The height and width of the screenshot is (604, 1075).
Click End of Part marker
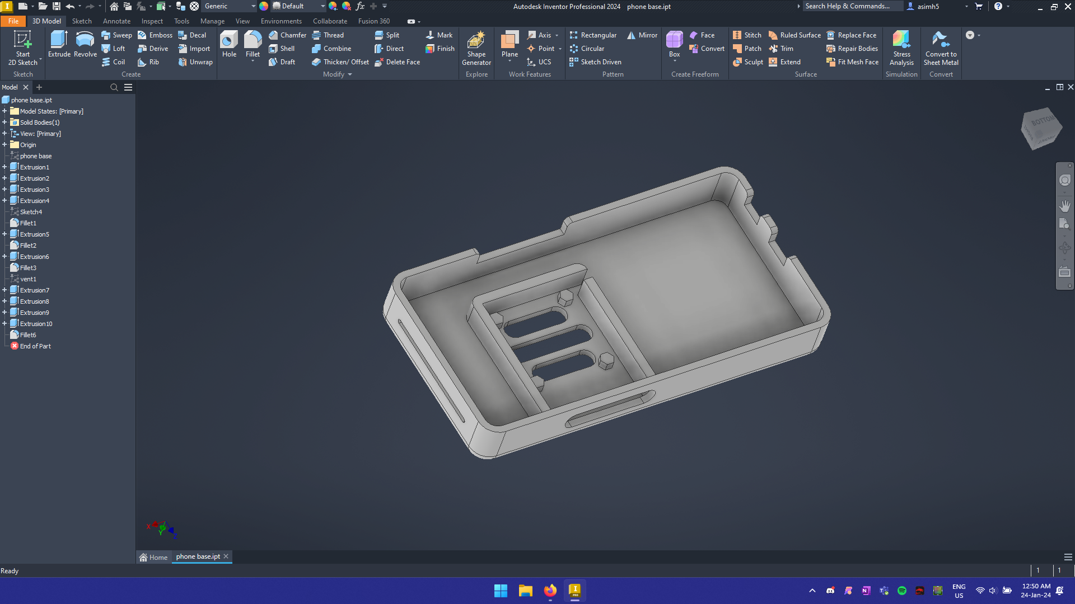[35, 346]
